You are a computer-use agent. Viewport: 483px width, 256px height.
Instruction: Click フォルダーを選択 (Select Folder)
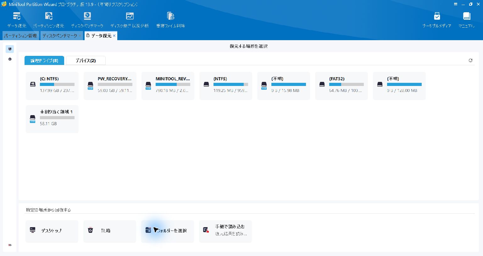pyautogui.click(x=168, y=231)
